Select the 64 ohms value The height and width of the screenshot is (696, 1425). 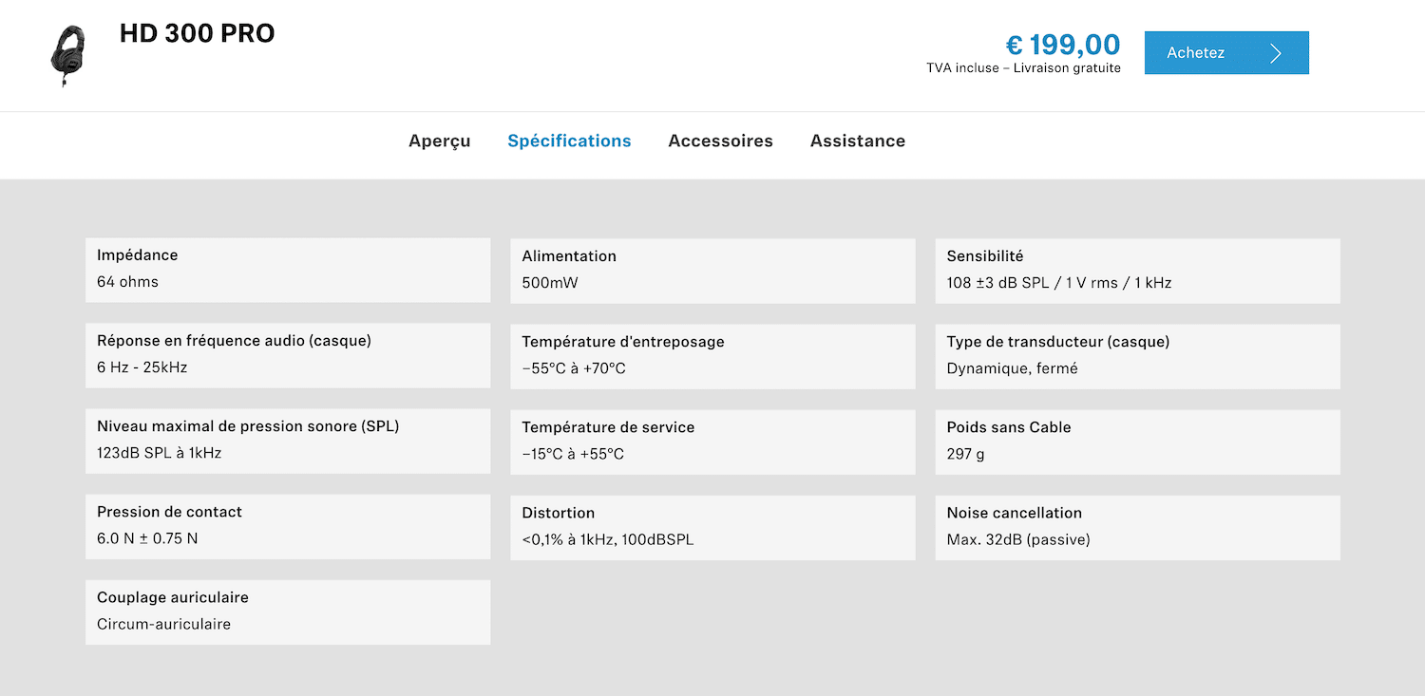128,282
